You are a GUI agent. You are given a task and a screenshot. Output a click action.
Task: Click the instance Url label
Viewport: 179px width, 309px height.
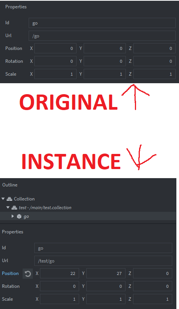(5, 261)
